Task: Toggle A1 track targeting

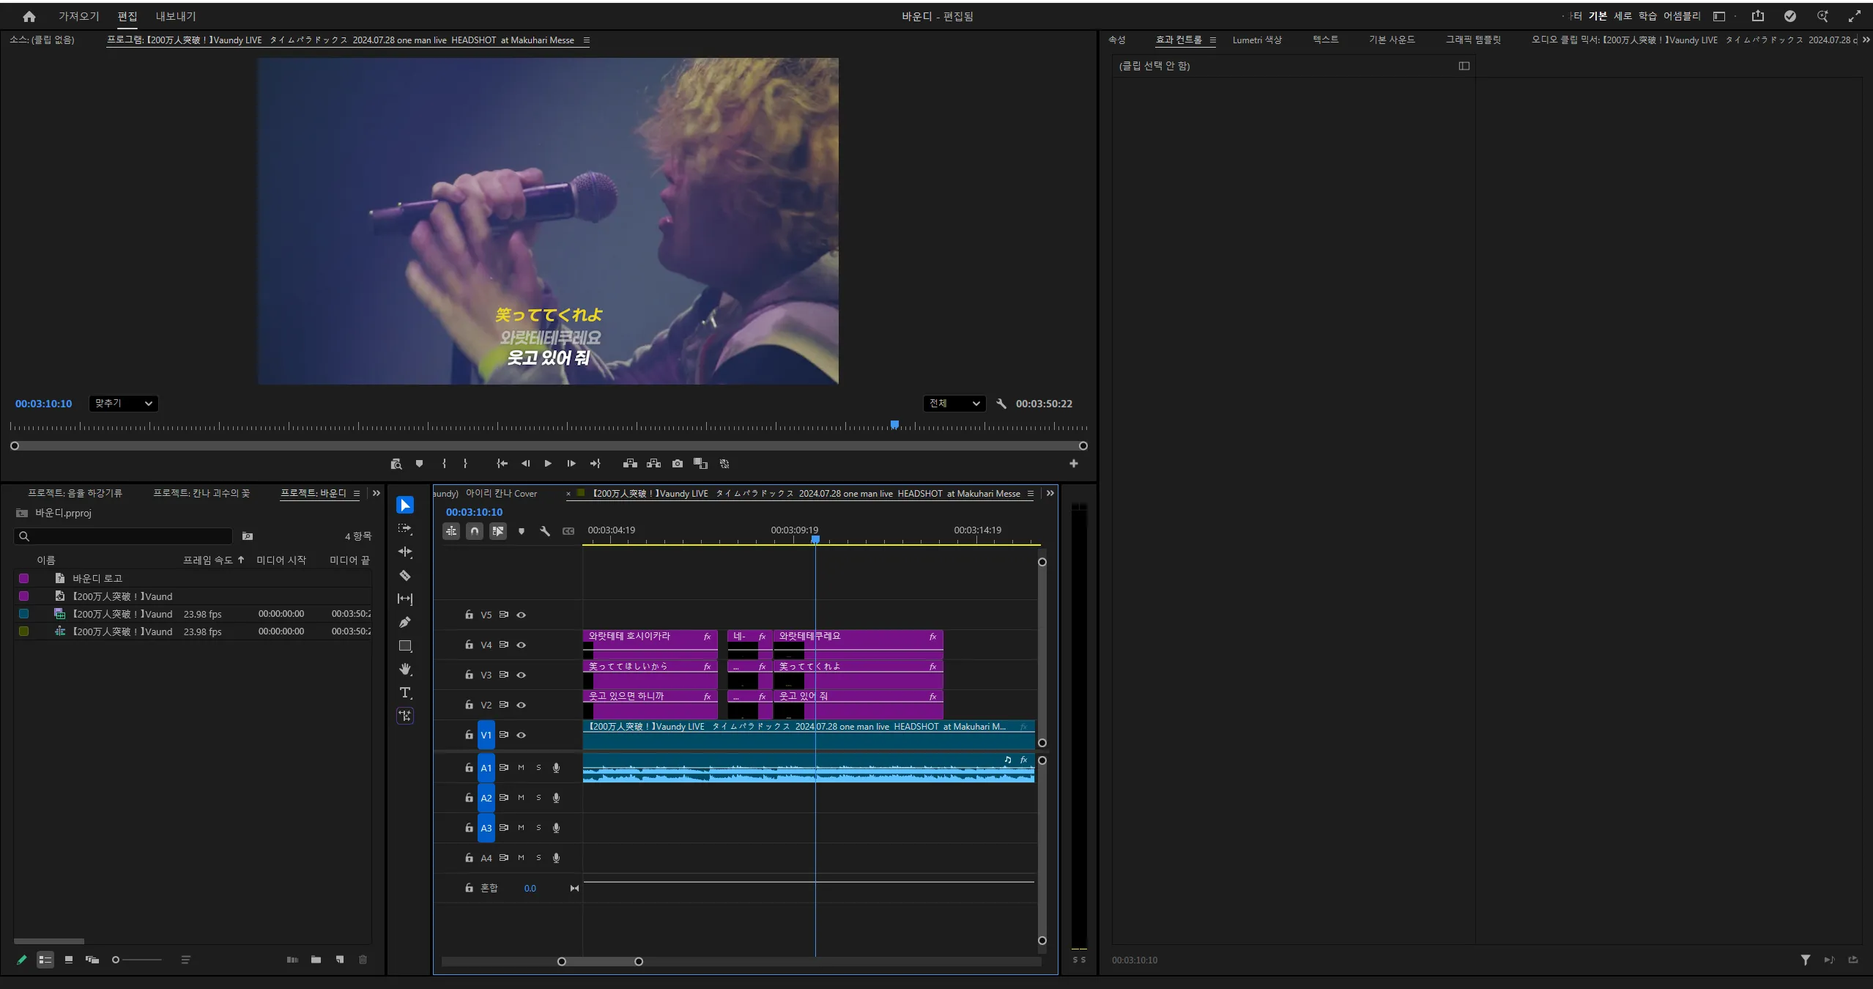Action: [486, 768]
